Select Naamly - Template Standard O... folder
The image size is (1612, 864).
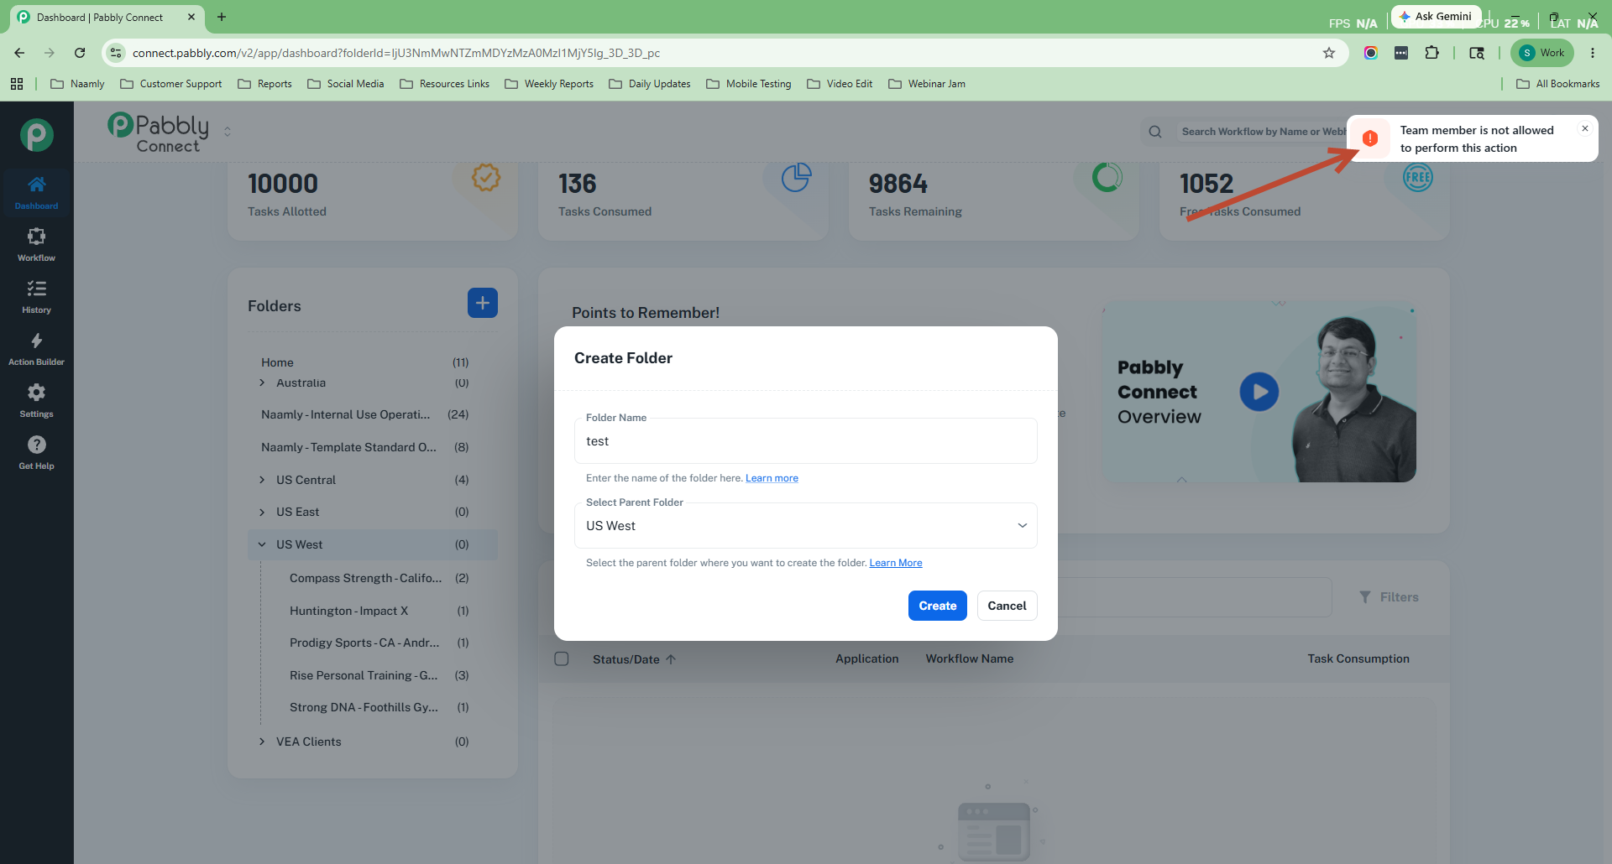373,447
